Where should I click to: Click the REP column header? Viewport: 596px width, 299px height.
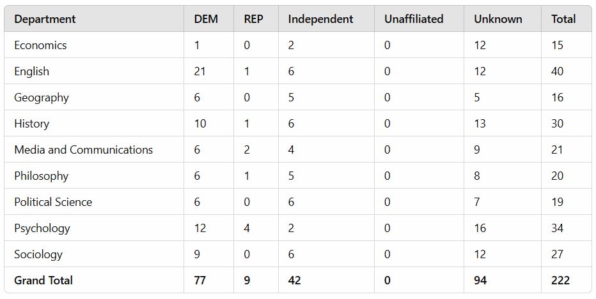point(253,19)
